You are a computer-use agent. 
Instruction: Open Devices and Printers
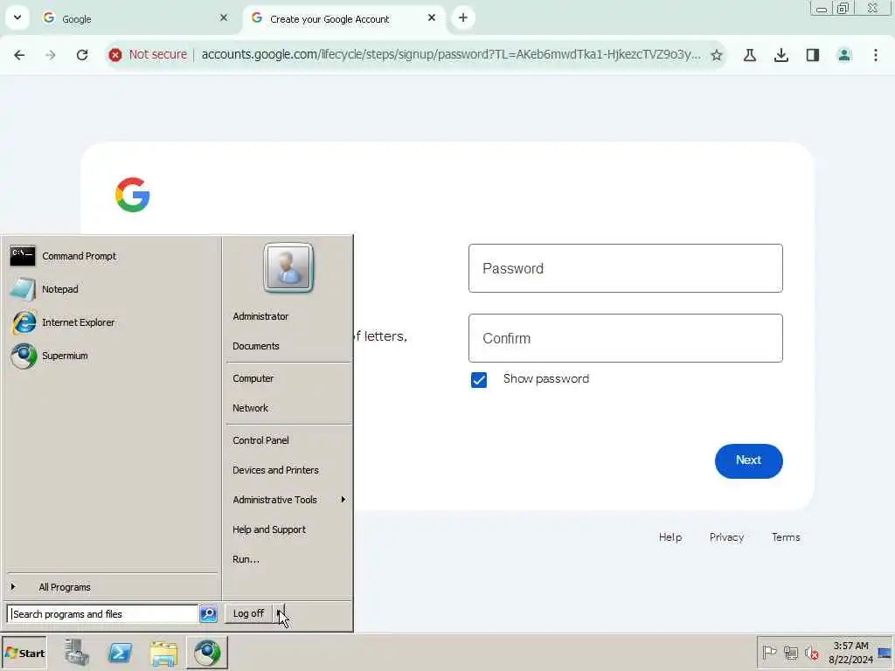[x=288, y=470]
